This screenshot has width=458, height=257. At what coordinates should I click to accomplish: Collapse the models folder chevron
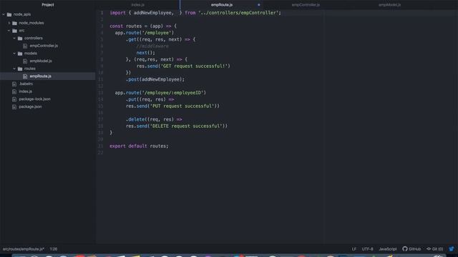[14, 54]
